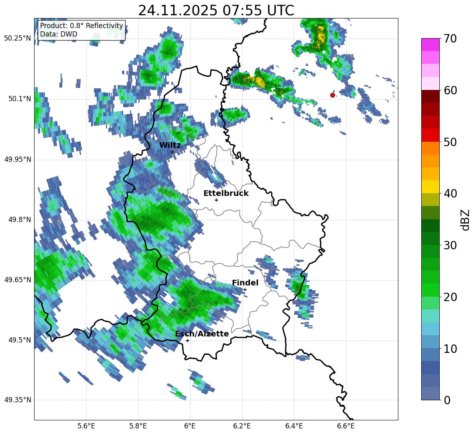
Task: Click the Product: 0.8° Reflectivity text
Action: [81, 26]
